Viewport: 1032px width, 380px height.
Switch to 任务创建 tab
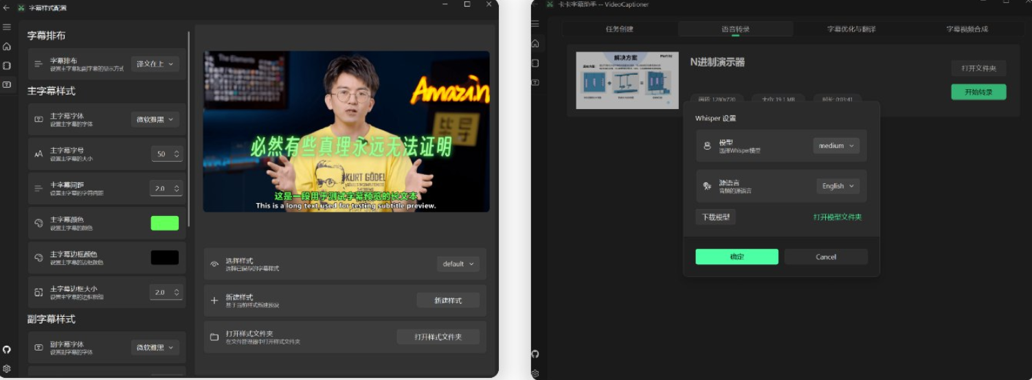[620, 29]
